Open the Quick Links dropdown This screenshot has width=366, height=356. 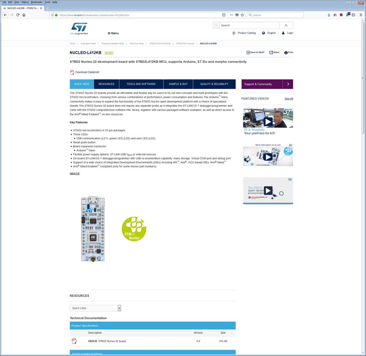pos(95,308)
